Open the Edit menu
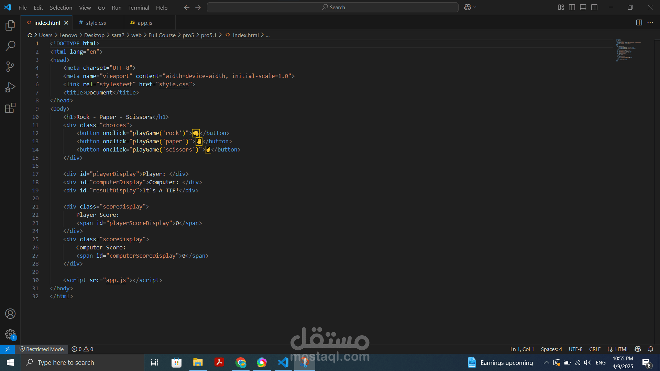660x371 pixels. pos(38,8)
